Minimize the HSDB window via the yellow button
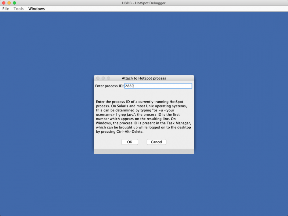Screen dimensions: 288x216 (9, 3)
